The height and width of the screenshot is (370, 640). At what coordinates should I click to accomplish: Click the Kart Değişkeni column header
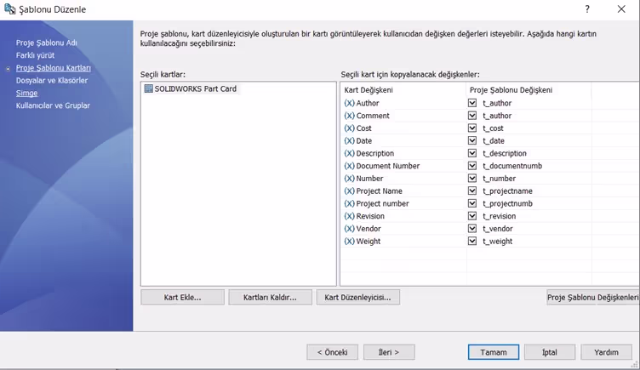(x=403, y=90)
